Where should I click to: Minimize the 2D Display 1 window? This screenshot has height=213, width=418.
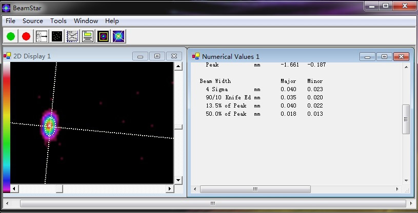coord(140,56)
